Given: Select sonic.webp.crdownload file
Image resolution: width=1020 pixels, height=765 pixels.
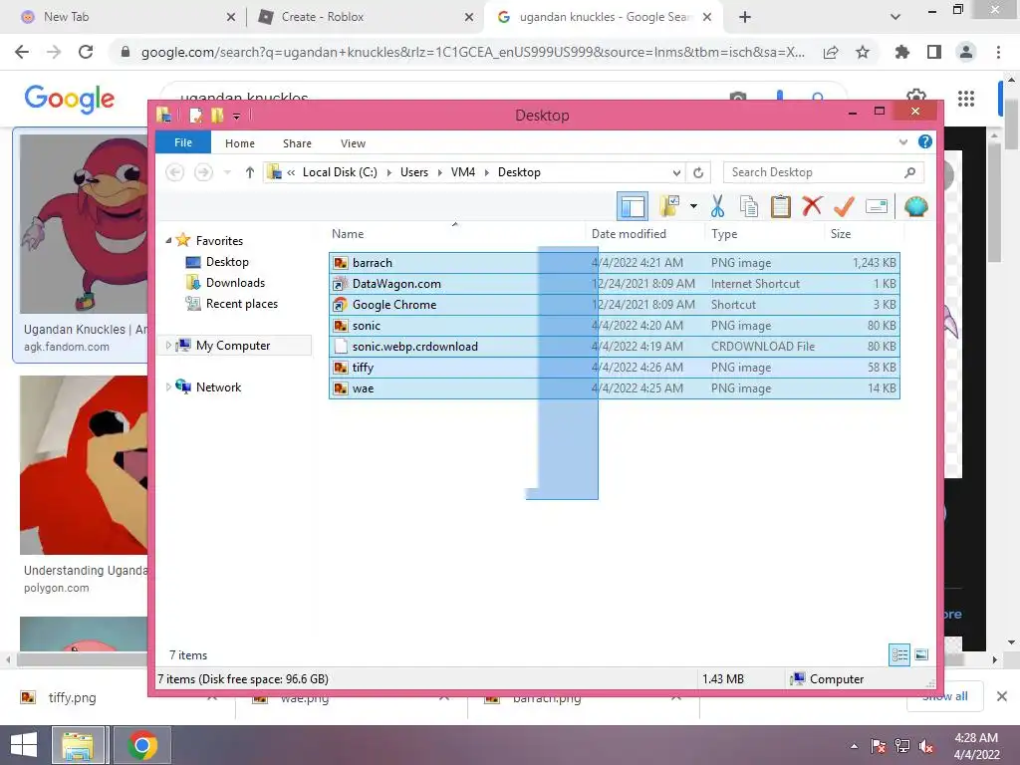Looking at the screenshot, I should tap(614, 346).
